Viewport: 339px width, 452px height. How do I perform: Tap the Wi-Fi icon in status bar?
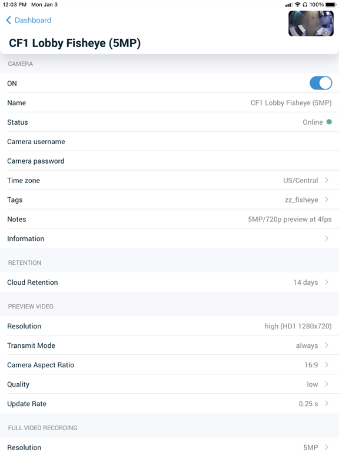[297, 5]
